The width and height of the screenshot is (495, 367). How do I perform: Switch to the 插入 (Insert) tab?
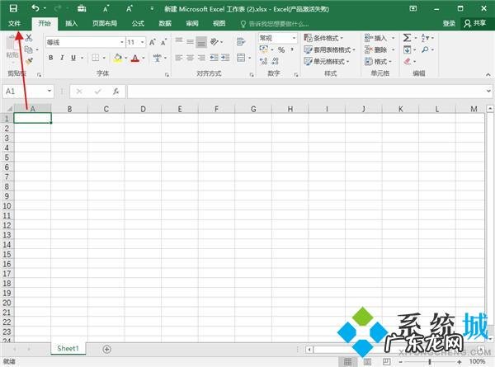72,24
